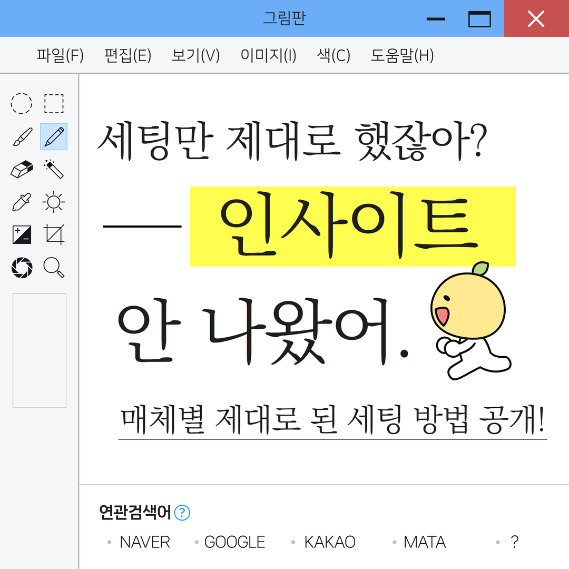Click the 그림판 window title
The width and height of the screenshot is (569, 569).
coord(284,18)
